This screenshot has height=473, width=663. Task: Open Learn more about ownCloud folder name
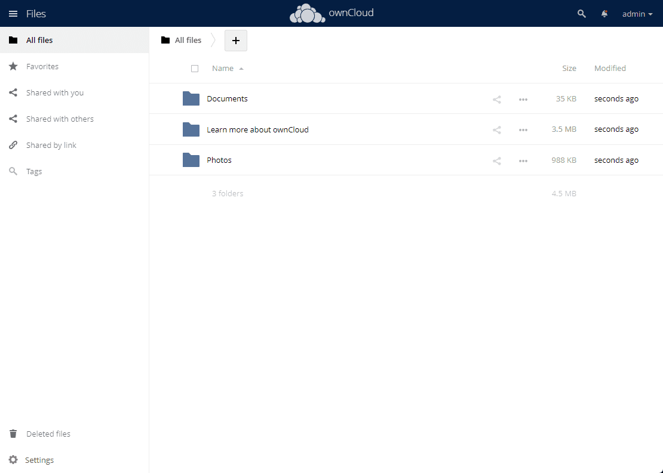click(257, 129)
